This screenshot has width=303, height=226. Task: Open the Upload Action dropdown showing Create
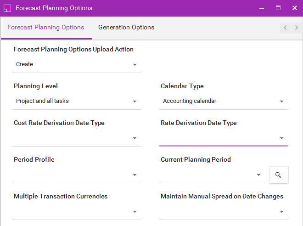point(77,64)
